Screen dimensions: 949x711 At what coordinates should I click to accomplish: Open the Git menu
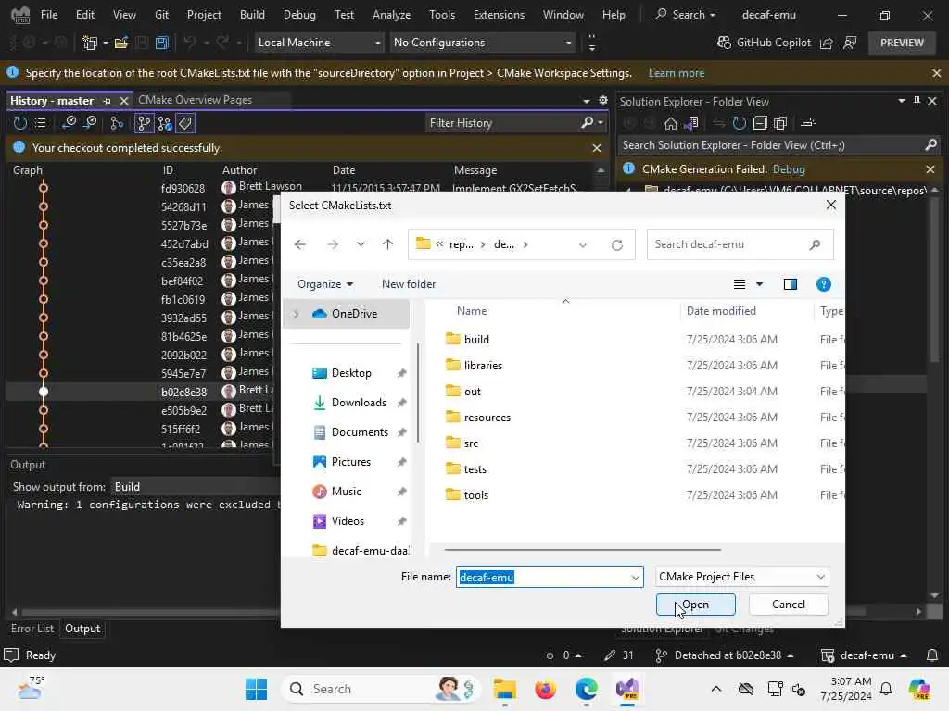[161, 15]
